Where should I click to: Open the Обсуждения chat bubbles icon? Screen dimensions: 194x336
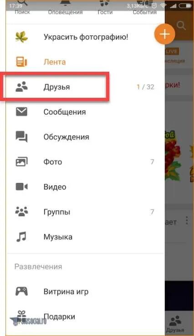(x=21, y=137)
